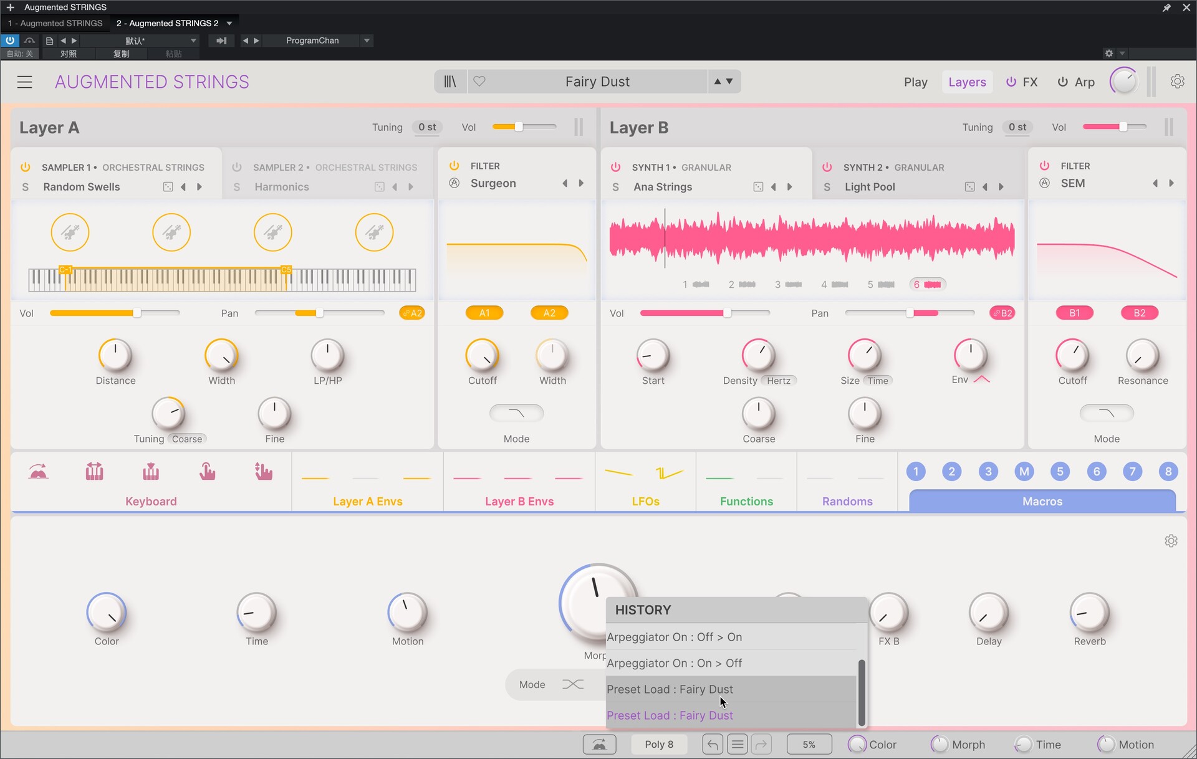Enable Sampler 2 power button

237,167
